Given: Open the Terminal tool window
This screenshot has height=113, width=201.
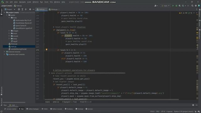Looking at the screenshot, I should pyautogui.click(x=79, y=109).
